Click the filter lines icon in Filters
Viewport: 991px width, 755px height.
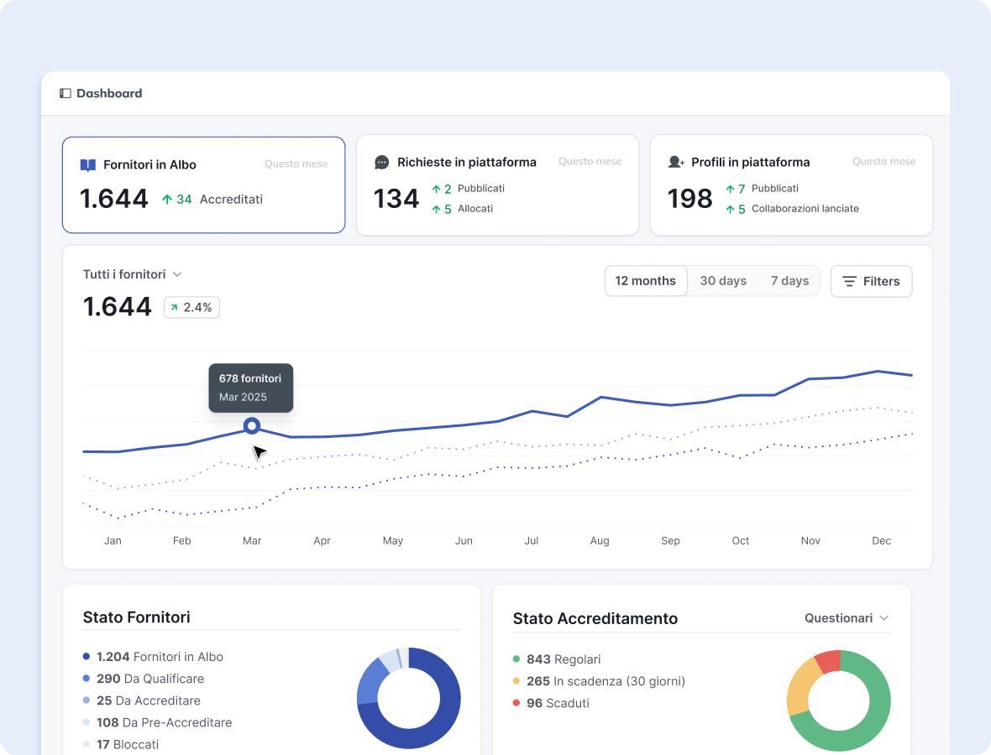850,282
